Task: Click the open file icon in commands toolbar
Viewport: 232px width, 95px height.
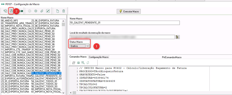Action: (x=74, y=63)
